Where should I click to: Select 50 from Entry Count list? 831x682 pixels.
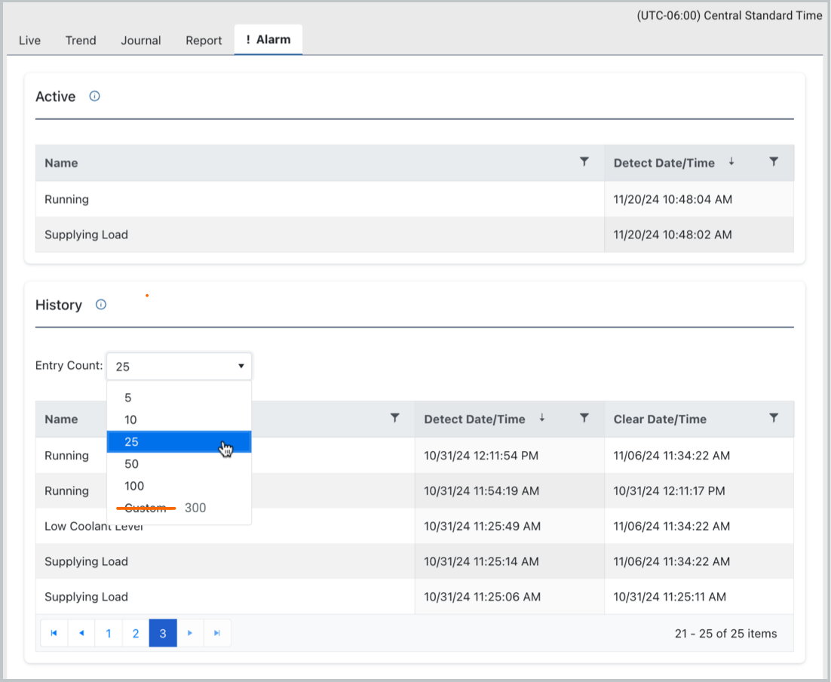(132, 464)
